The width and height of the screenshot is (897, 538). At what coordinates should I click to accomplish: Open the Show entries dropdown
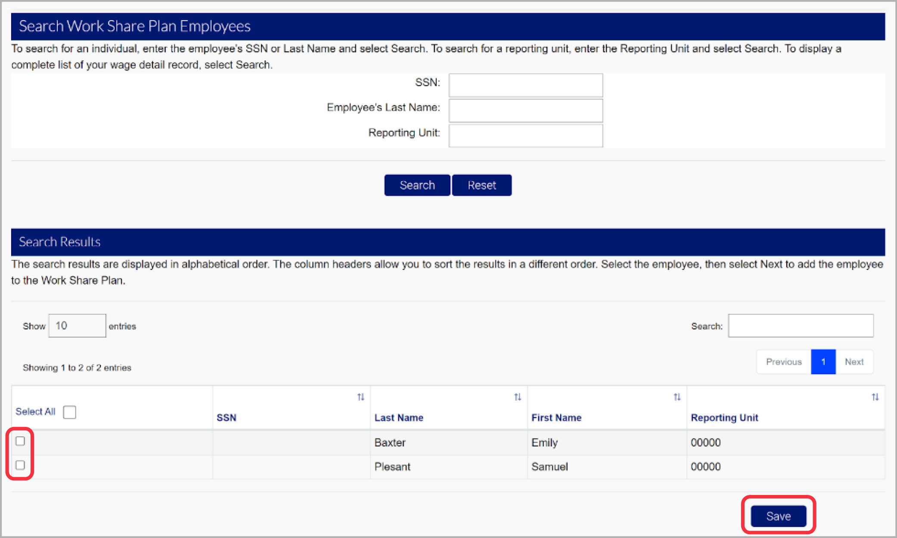coord(77,326)
